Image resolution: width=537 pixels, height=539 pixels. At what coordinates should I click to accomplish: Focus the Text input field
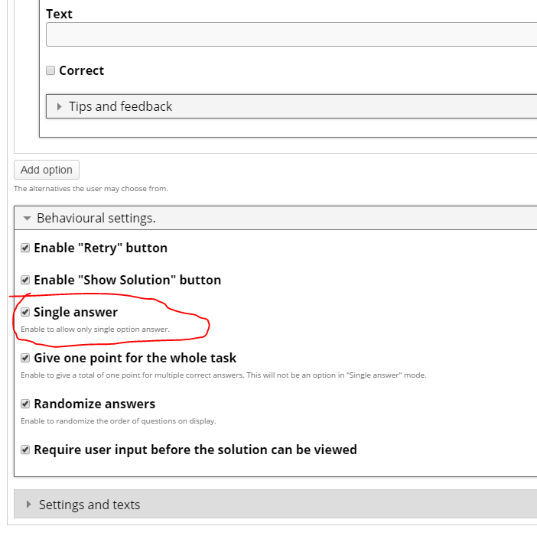[x=291, y=34]
